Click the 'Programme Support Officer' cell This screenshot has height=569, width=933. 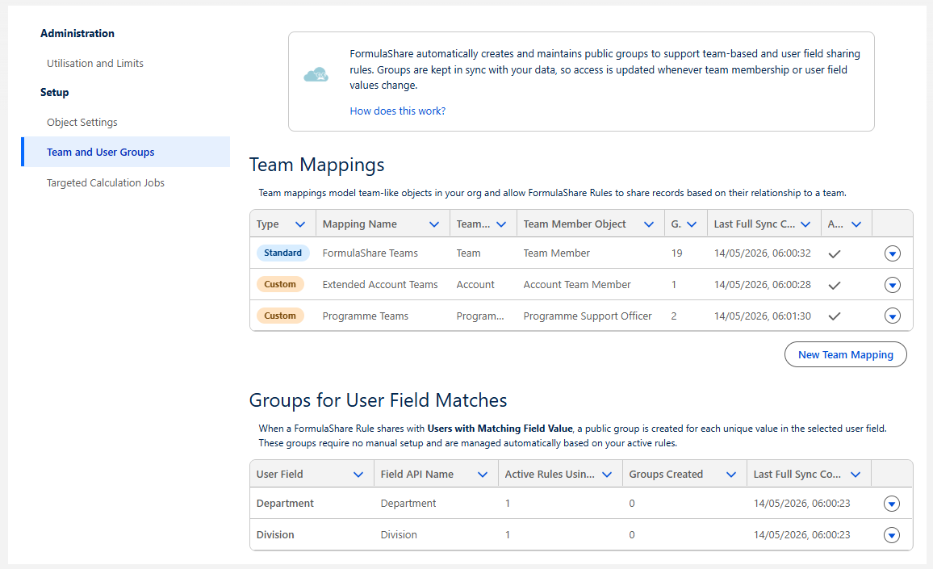click(588, 316)
